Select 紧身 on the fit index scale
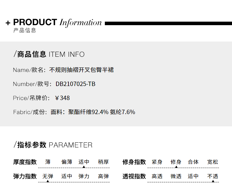Screen dimensions: 232x184 157,162
